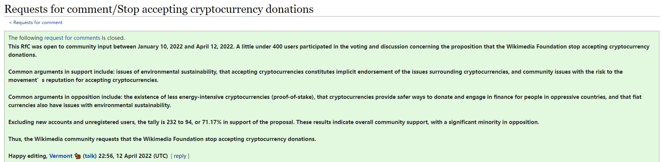Click the 'Common arguments in opposition' paragraph
This screenshot has height=162, width=662.
pos(325,101)
